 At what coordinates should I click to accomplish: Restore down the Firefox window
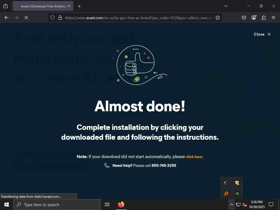click(261, 6)
